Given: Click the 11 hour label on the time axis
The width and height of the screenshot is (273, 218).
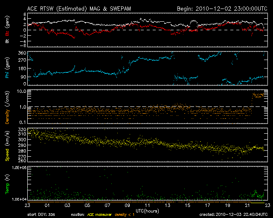Looking at the screenshot, I should tap(147, 206).
